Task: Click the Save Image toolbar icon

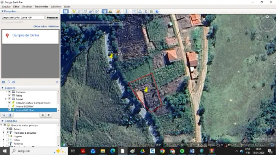Action: pyautogui.click(x=146, y=11)
